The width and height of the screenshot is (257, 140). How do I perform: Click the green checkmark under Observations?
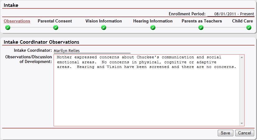[x=8, y=27]
